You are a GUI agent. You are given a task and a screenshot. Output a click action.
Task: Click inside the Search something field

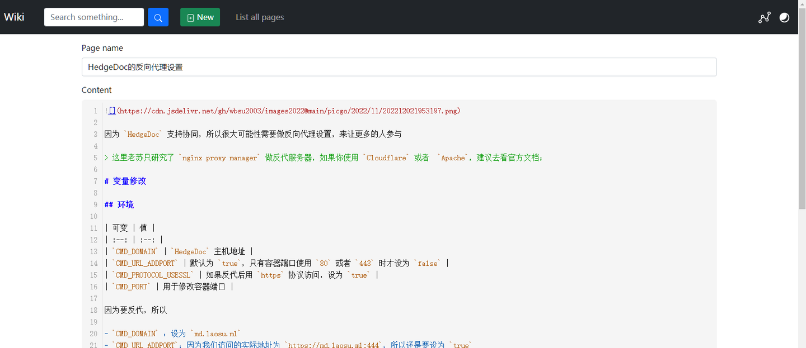(x=93, y=17)
